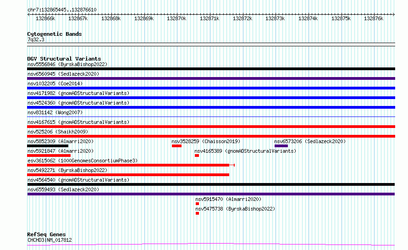Viewport: 408px width, 250px height.
Task: Click the 132873k ruler tick label
Action: (x=275, y=18)
